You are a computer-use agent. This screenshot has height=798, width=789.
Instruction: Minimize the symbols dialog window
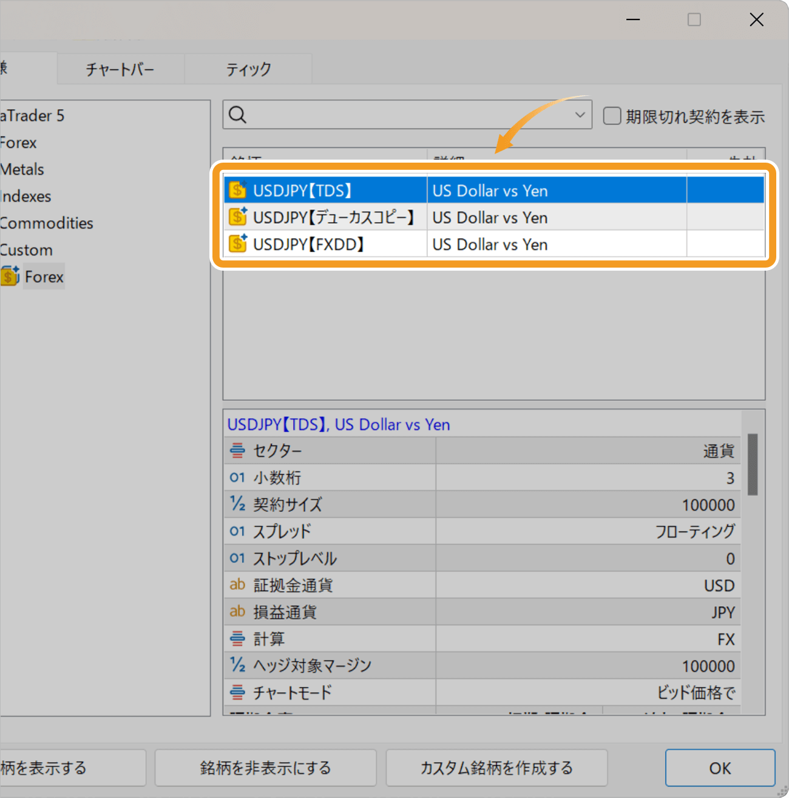pyautogui.click(x=633, y=19)
